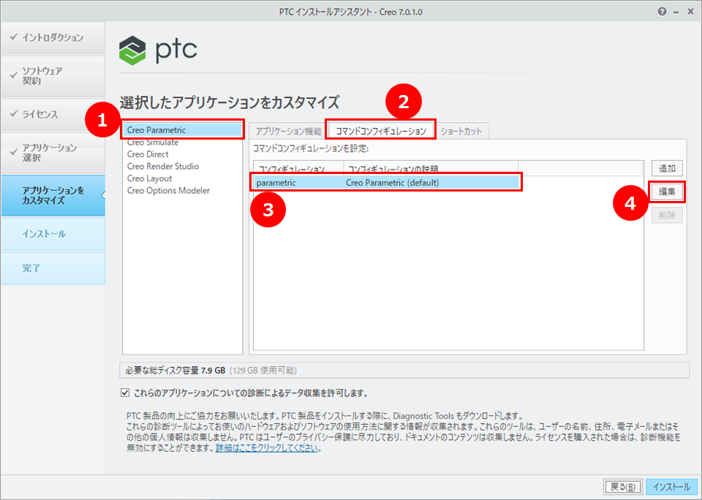Click the PTC logo icon

[133, 50]
